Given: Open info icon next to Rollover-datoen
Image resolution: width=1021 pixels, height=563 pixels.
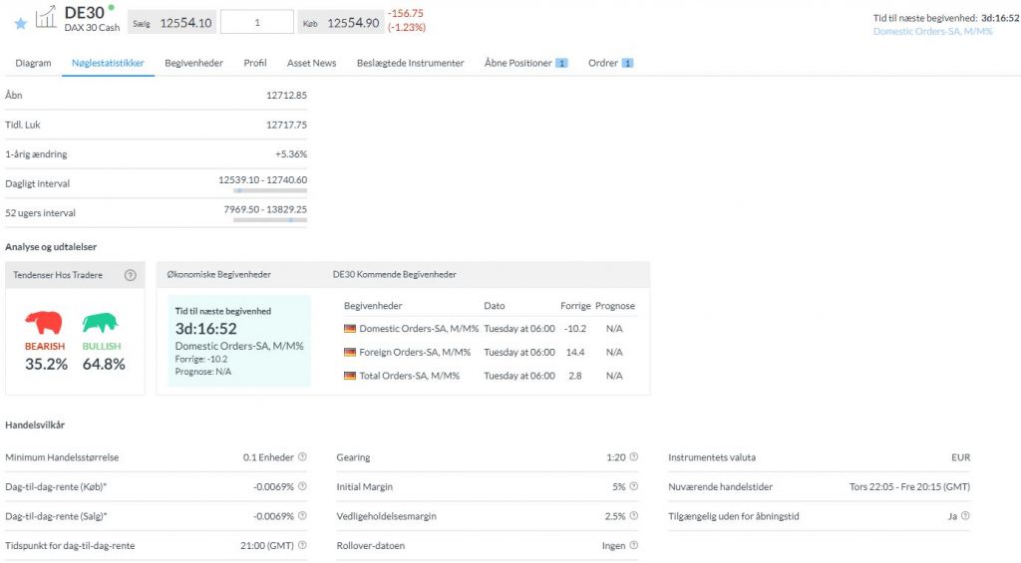Looking at the screenshot, I should tap(633, 545).
